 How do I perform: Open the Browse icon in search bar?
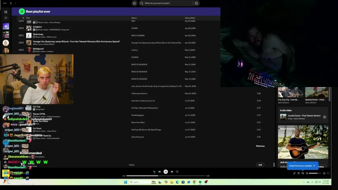point(196,3)
